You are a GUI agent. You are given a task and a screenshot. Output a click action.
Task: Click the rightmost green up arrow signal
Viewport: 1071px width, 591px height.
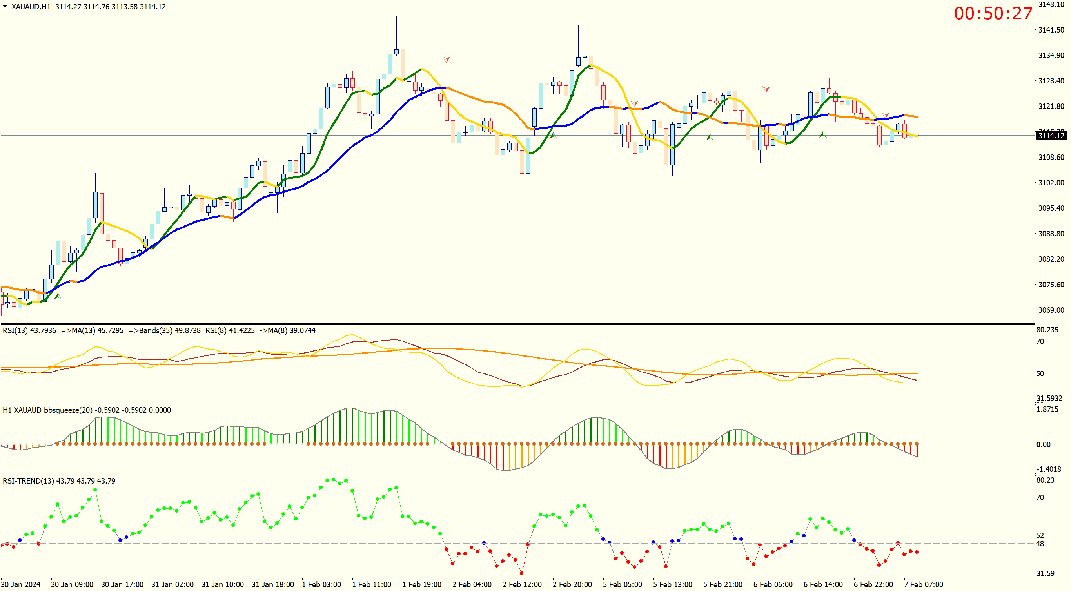(823, 135)
